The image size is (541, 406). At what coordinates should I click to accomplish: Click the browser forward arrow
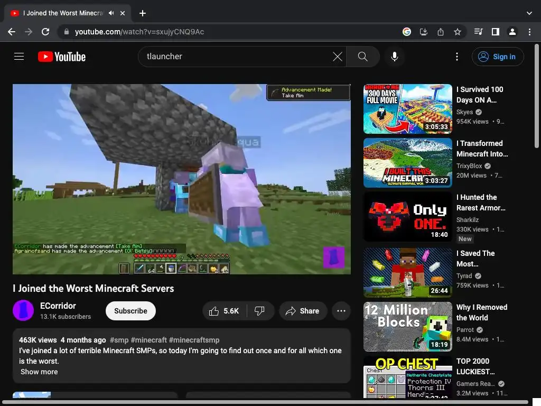29,32
